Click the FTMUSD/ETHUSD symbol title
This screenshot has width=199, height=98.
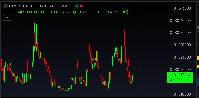click(x=25, y=6)
